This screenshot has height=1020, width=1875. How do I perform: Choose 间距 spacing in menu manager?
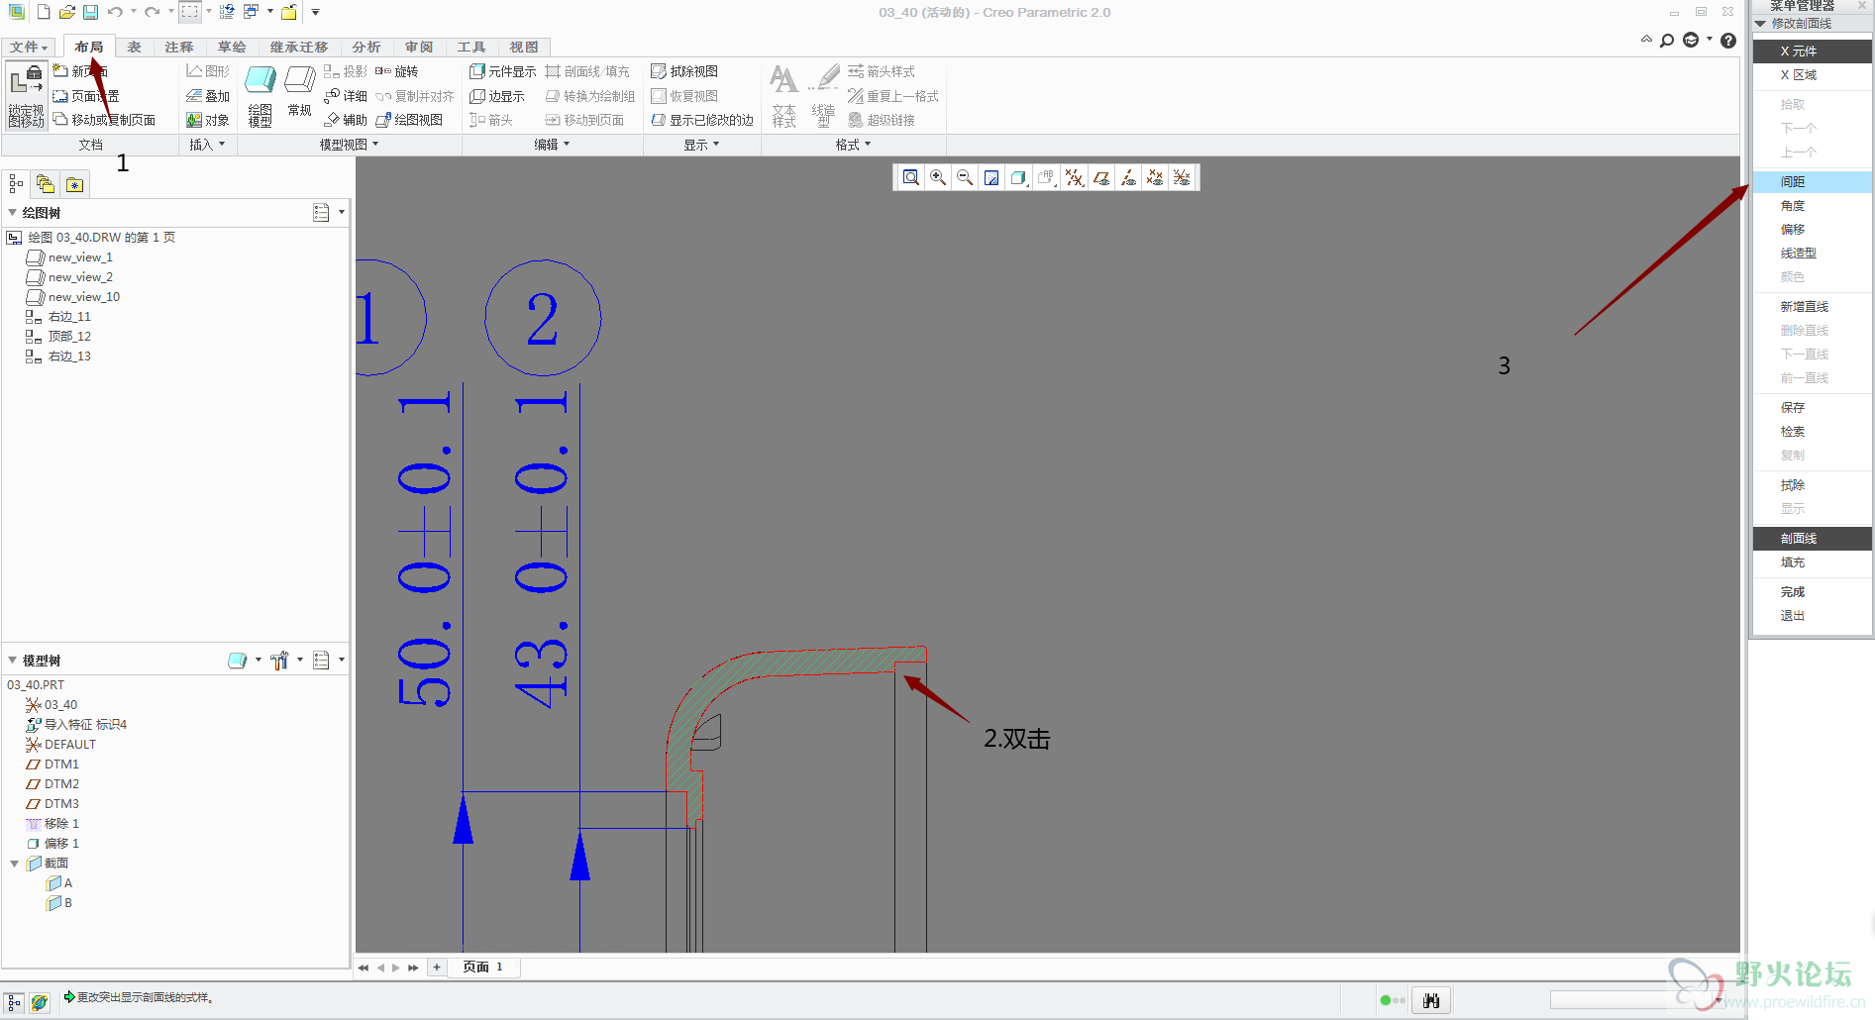click(x=1812, y=182)
